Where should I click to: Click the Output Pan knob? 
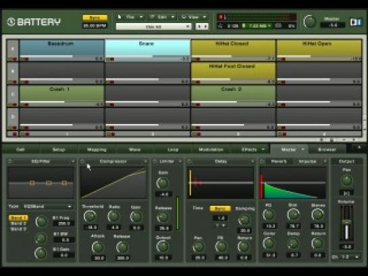coord(346,180)
